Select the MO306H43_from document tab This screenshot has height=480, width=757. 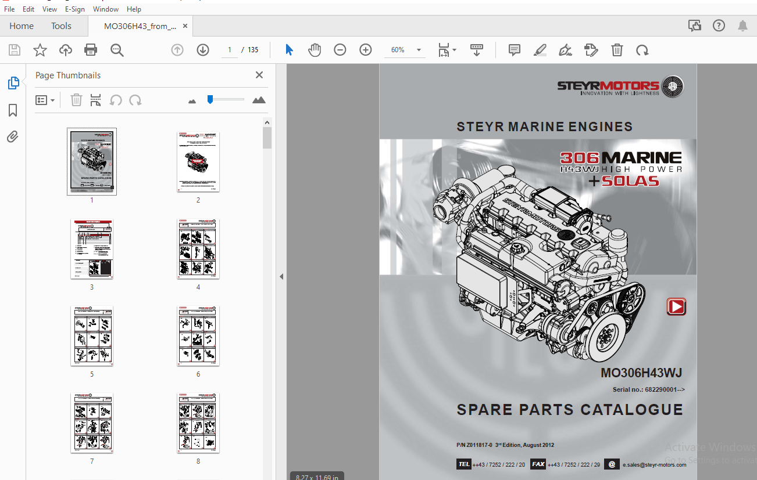point(140,26)
